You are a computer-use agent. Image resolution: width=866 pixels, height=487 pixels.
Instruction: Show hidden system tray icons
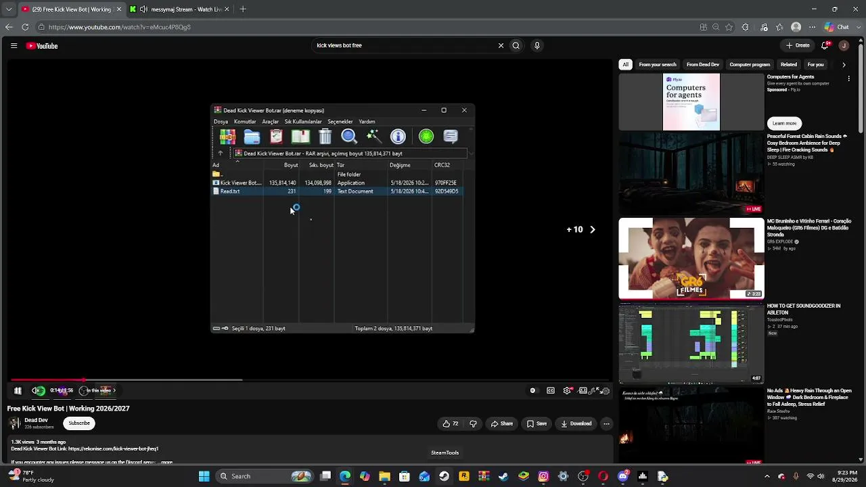point(767,476)
